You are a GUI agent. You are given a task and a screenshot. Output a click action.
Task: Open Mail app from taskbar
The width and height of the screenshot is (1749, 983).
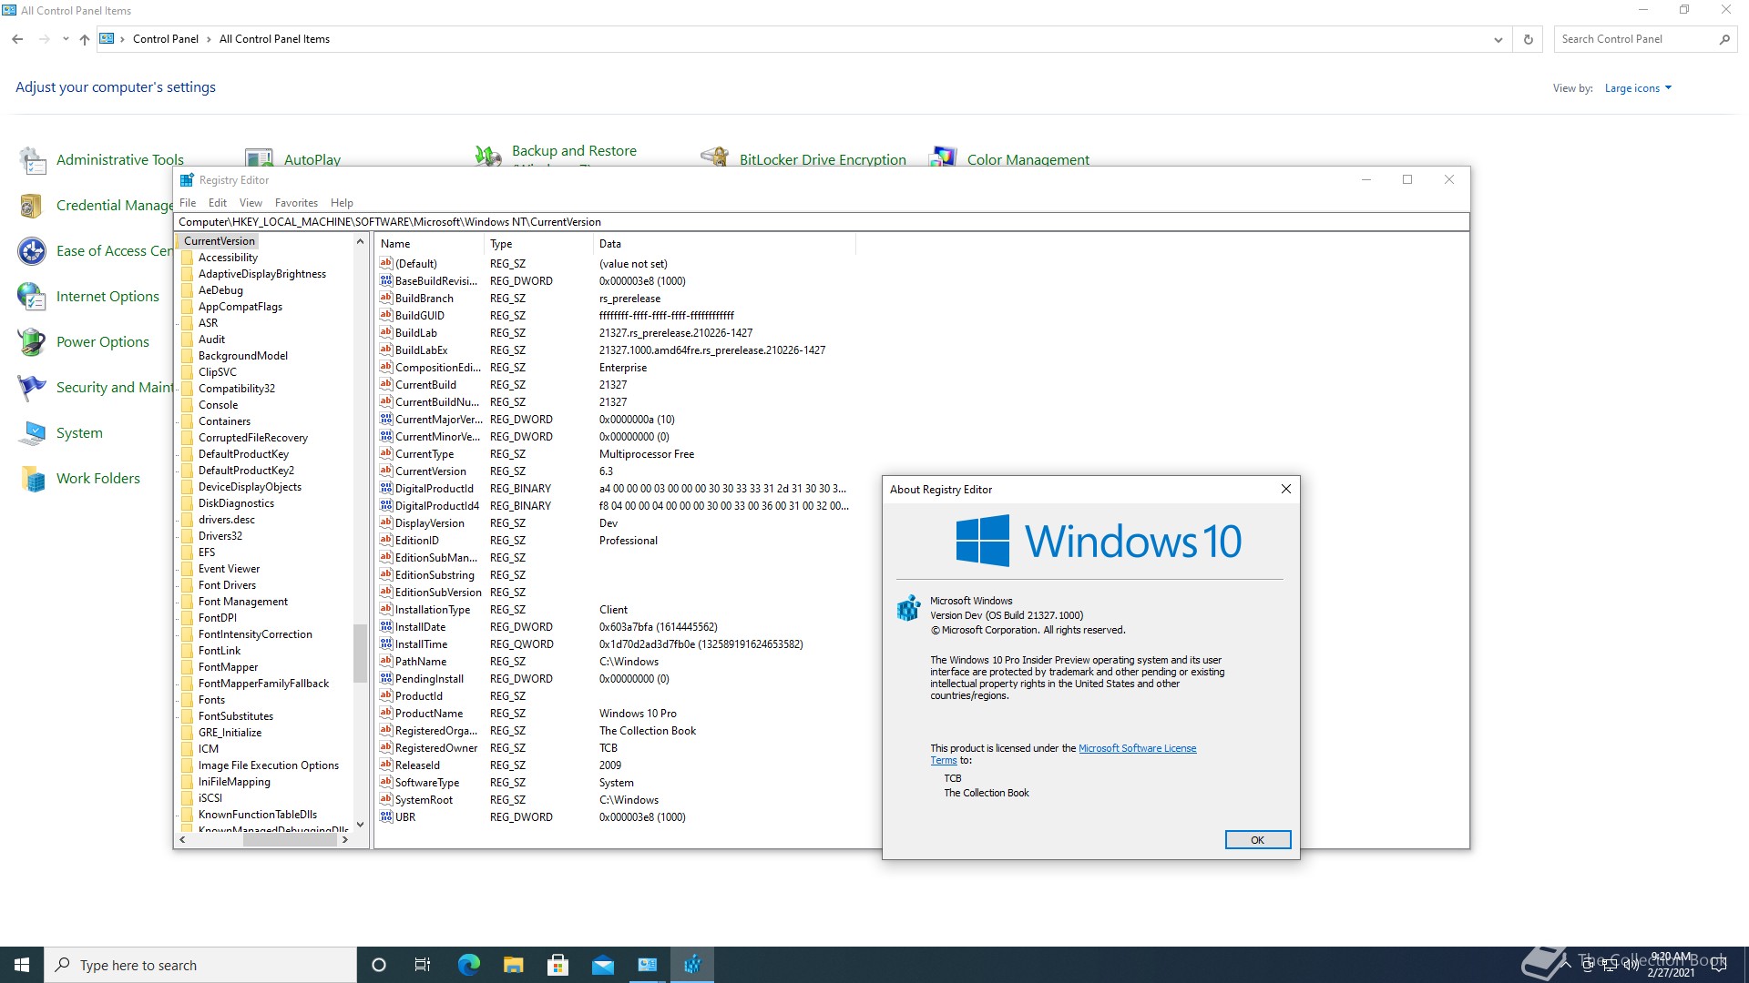[x=603, y=965]
